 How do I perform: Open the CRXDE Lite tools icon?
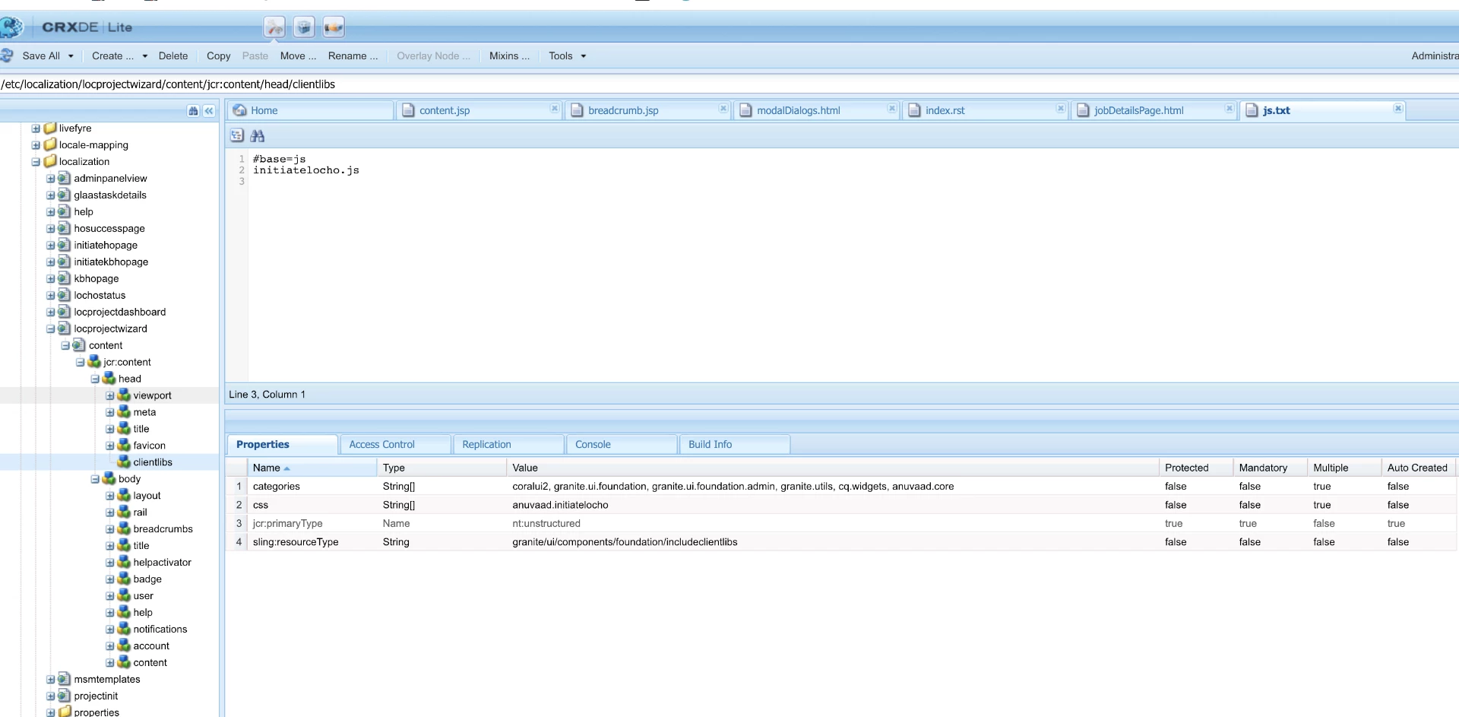[274, 27]
